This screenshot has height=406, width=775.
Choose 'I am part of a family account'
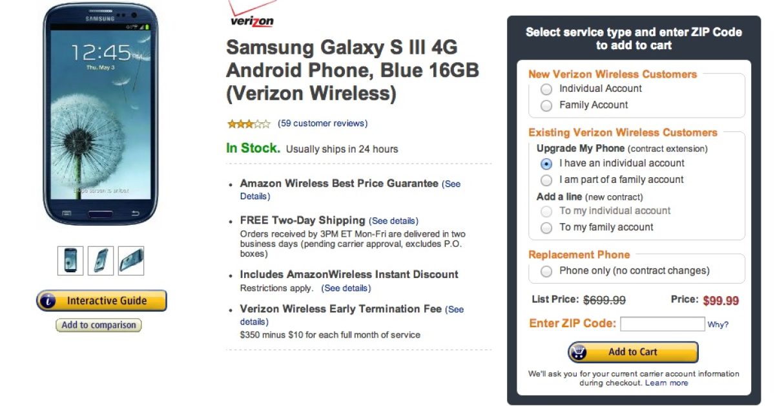click(546, 180)
